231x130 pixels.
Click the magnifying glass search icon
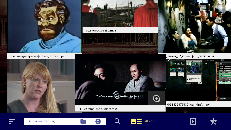[x=117, y=121]
